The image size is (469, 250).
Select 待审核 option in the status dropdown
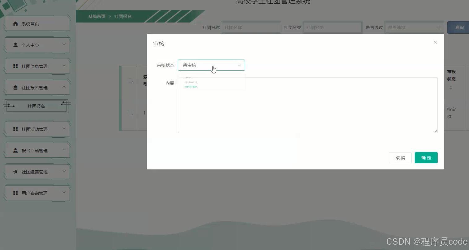[191, 87]
